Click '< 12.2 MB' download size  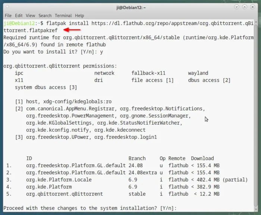point(207,194)
